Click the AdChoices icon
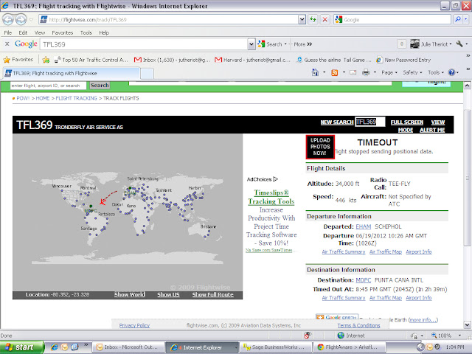 coord(275,179)
